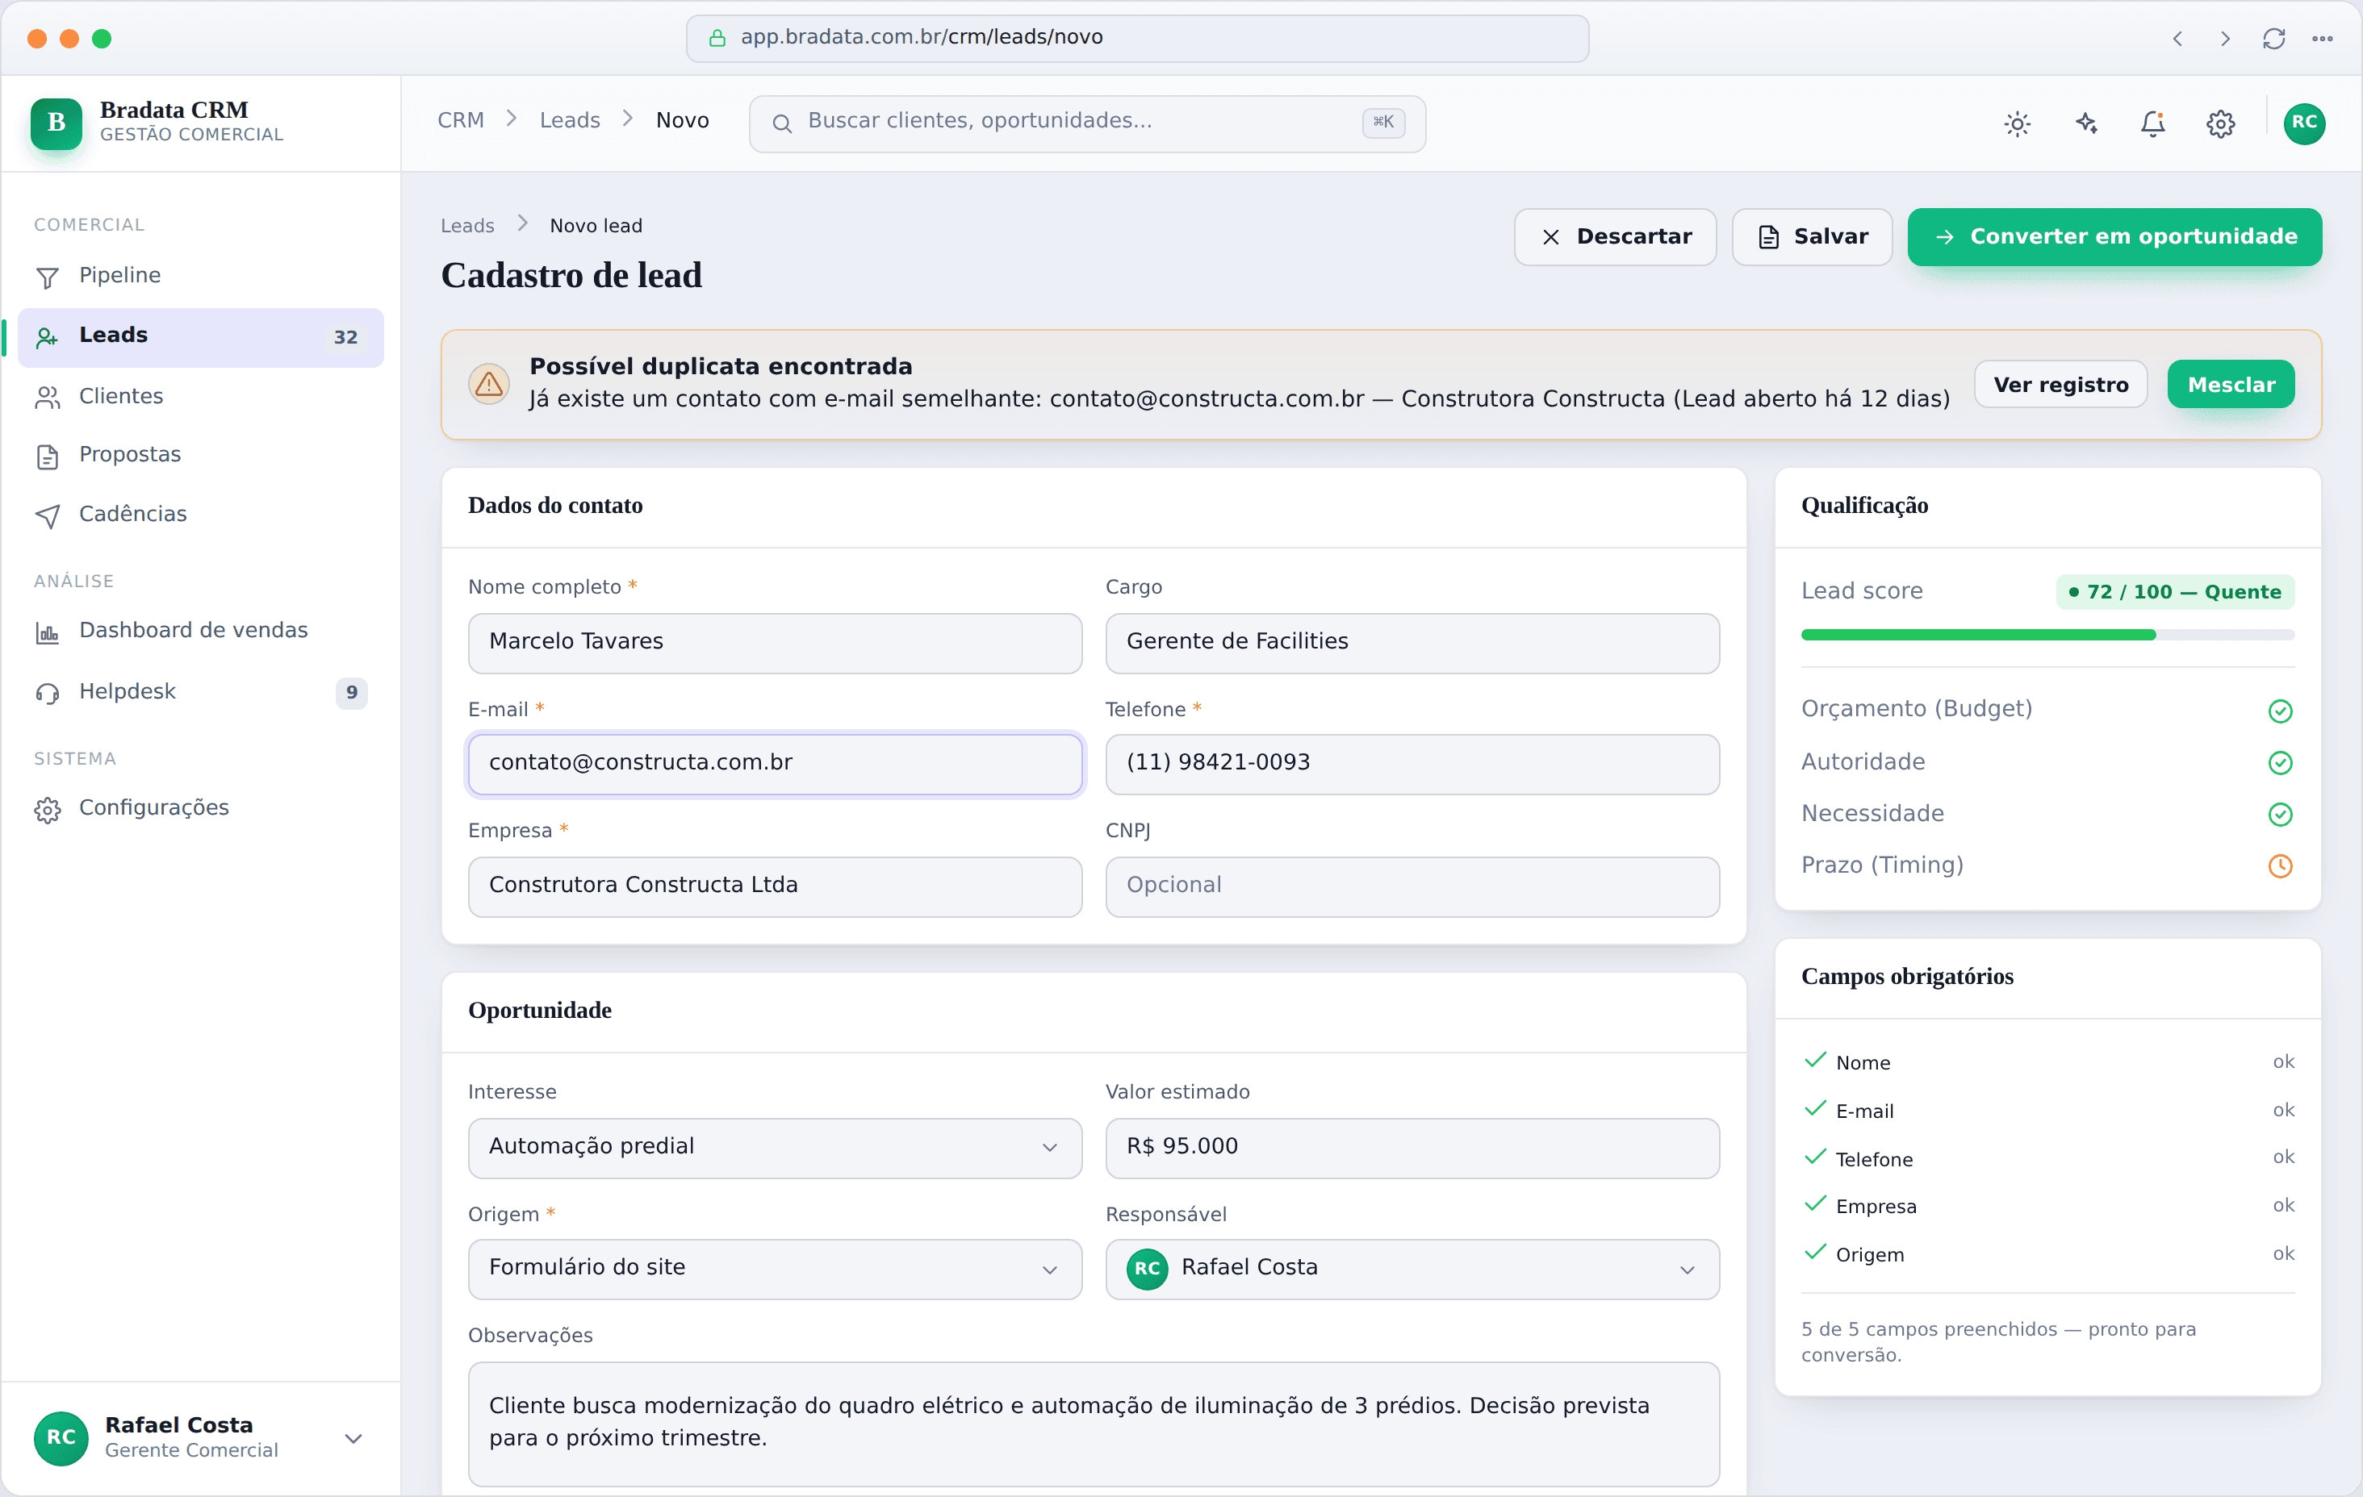The image size is (2363, 1497).
Task: Click the duplicate warning triangle icon
Action: [x=489, y=384]
